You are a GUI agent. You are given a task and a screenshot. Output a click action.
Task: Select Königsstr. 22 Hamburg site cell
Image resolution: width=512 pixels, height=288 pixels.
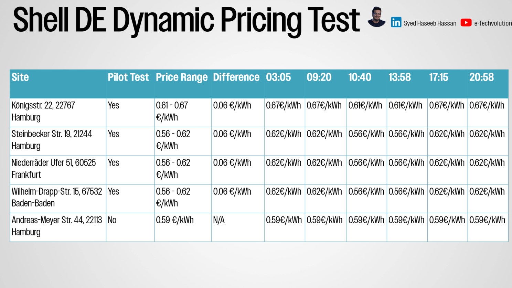pos(43,111)
